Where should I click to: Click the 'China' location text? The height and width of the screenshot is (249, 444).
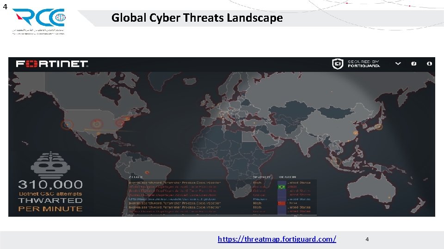coord(292,203)
